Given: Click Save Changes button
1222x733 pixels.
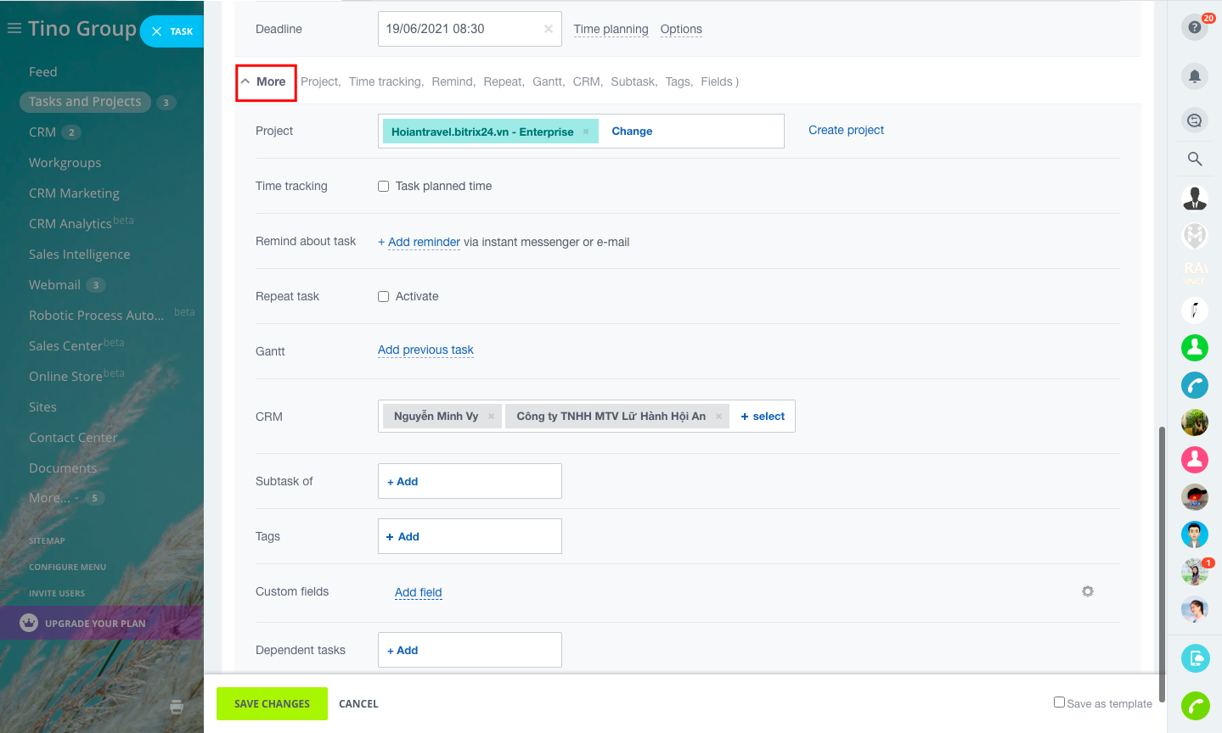Looking at the screenshot, I should click(x=272, y=703).
